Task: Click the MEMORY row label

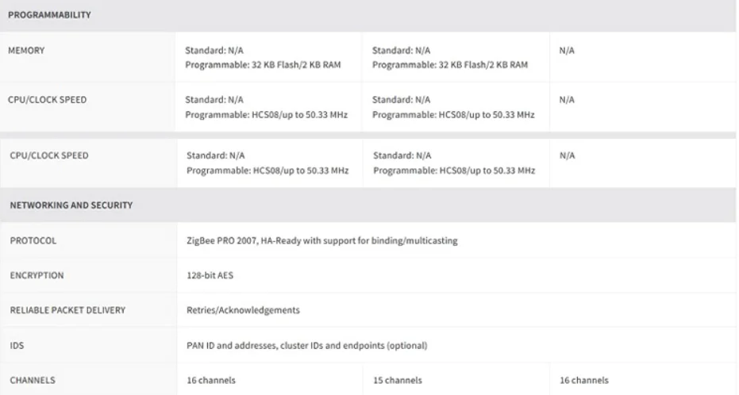Action: [x=26, y=51]
